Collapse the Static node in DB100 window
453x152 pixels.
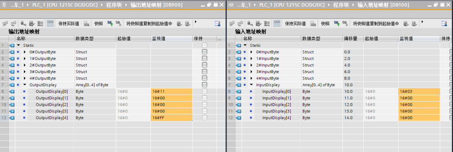pyautogui.click(x=245, y=45)
